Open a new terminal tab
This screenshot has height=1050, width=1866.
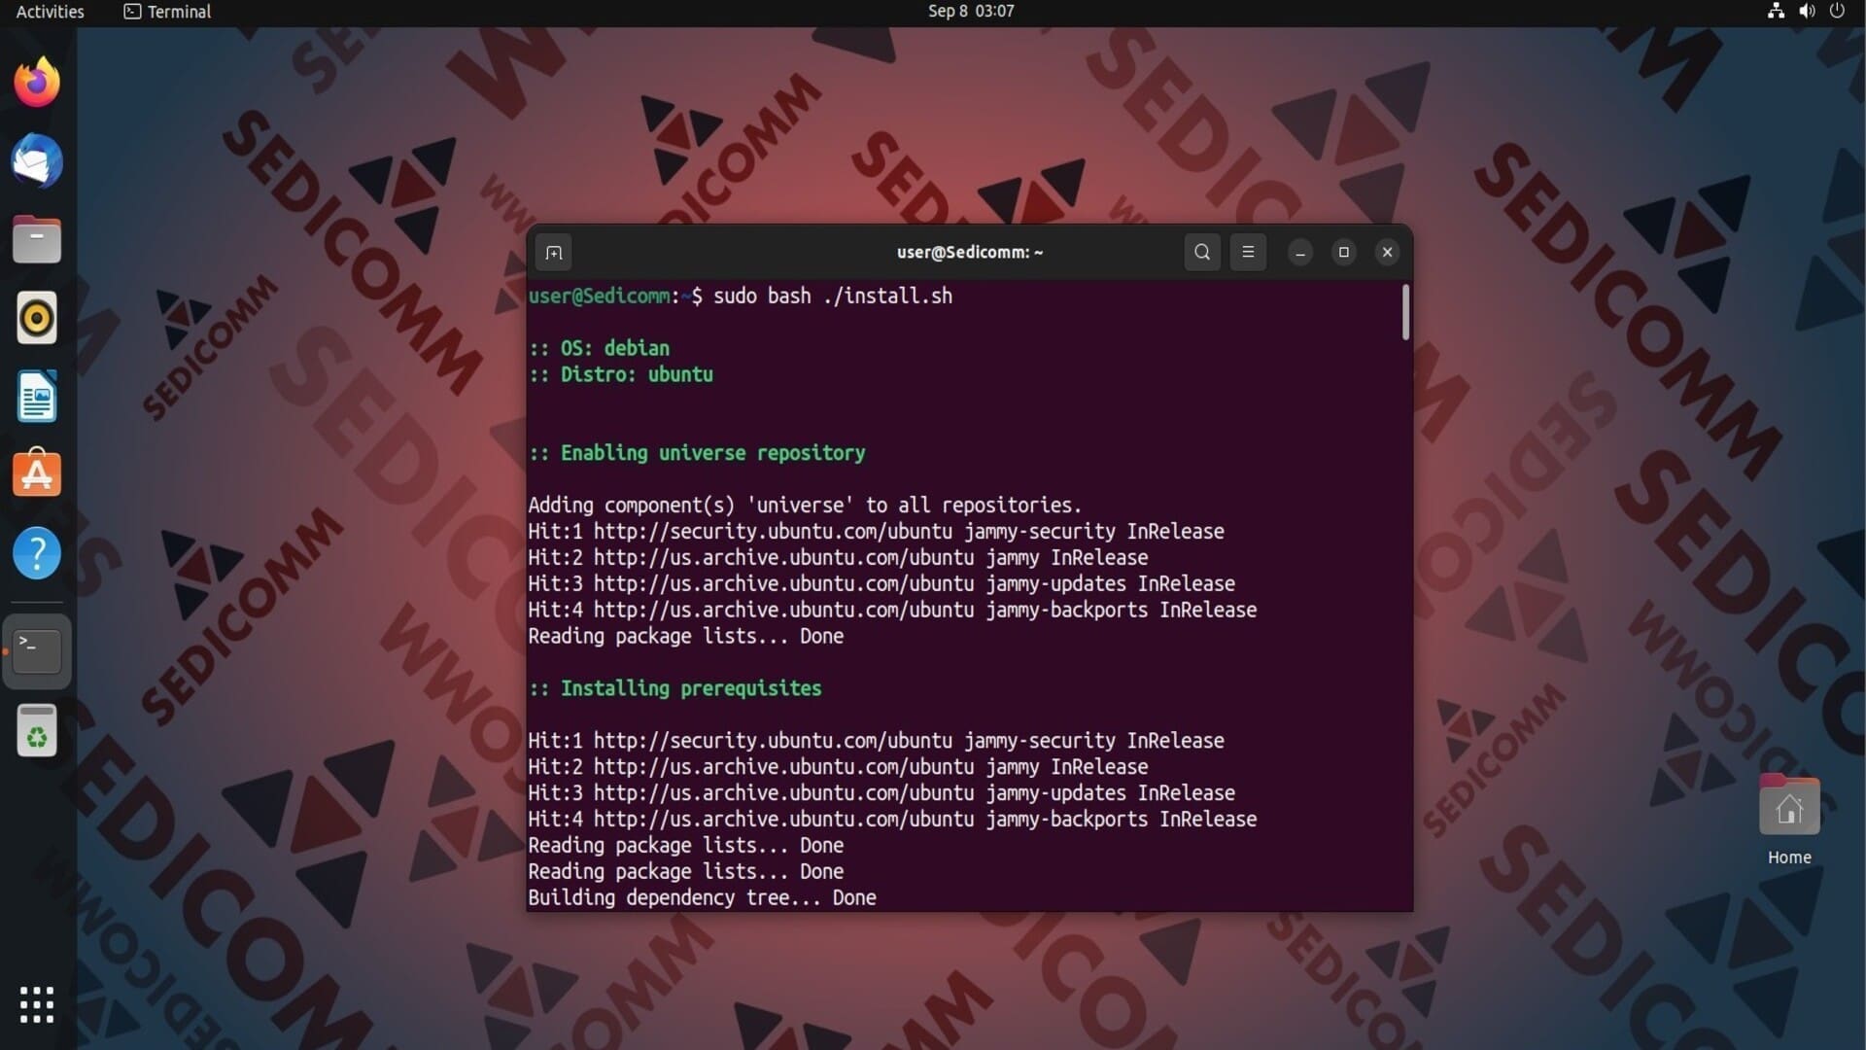554,253
